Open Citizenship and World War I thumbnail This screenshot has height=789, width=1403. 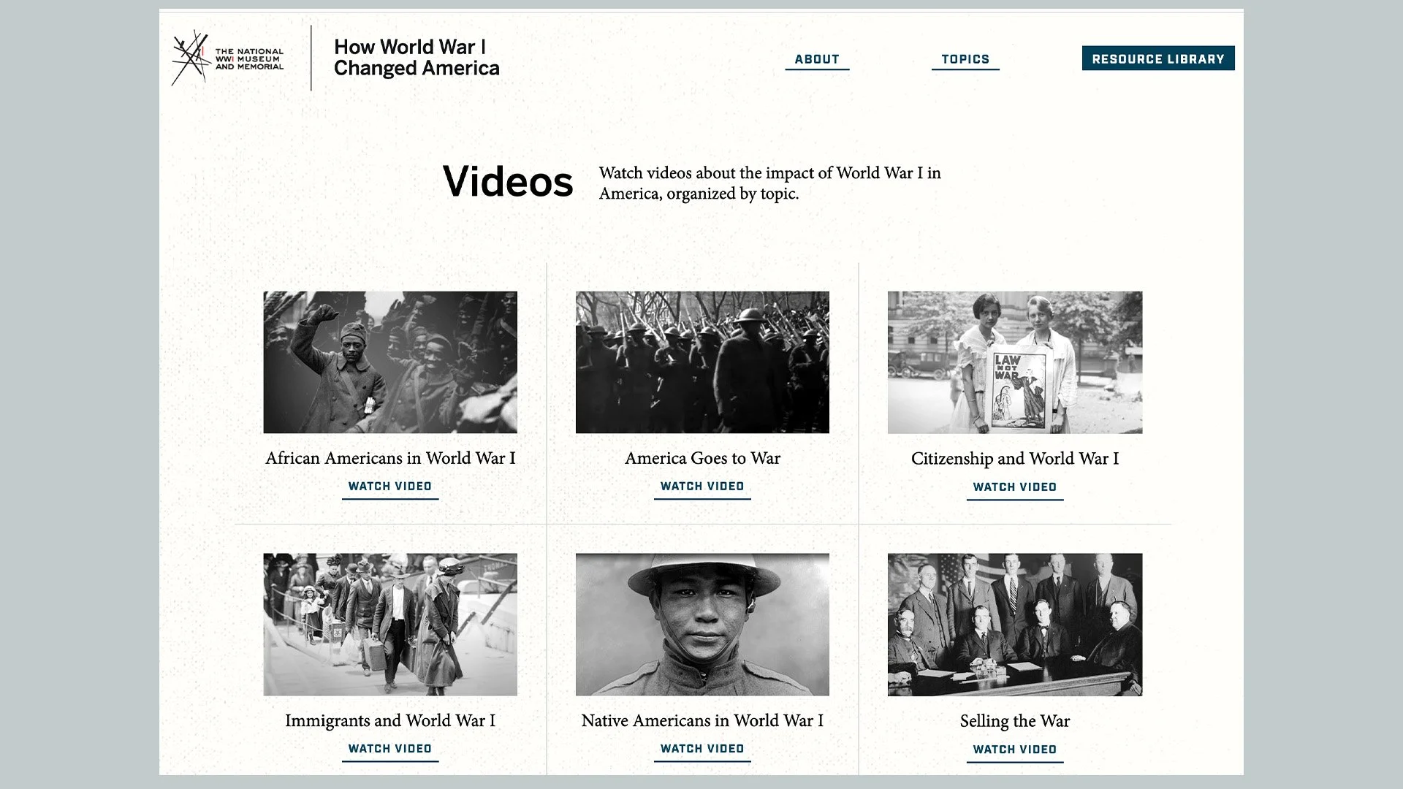pos(1015,362)
